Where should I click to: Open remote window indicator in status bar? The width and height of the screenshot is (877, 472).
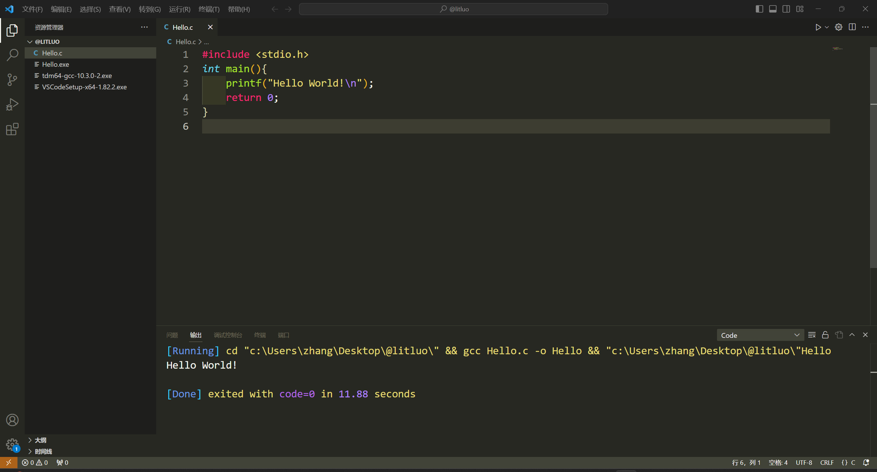pyautogui.click(x=9, y=462)
